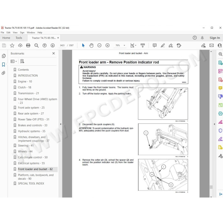Image resolution: width=223 pixels, height=223 pixels.
Task: Open fit page options icon
Action: 133,45
